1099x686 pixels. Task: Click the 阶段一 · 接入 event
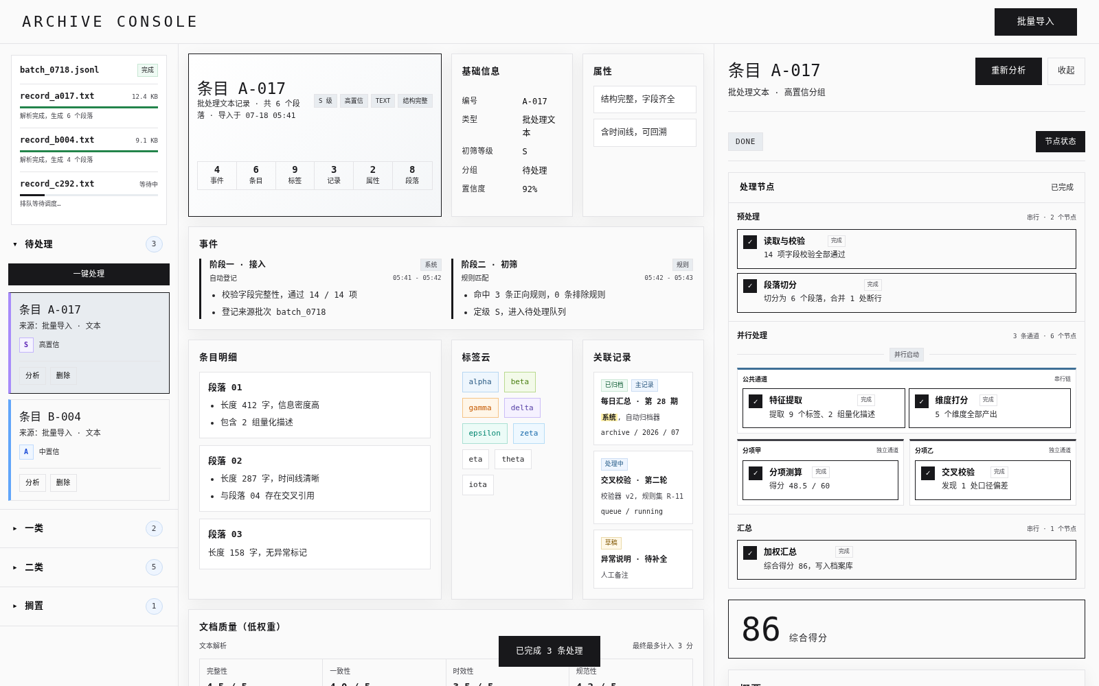pos(320,288)
